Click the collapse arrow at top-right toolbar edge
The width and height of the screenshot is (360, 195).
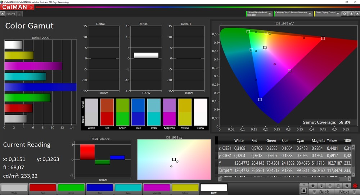point(357,14)
